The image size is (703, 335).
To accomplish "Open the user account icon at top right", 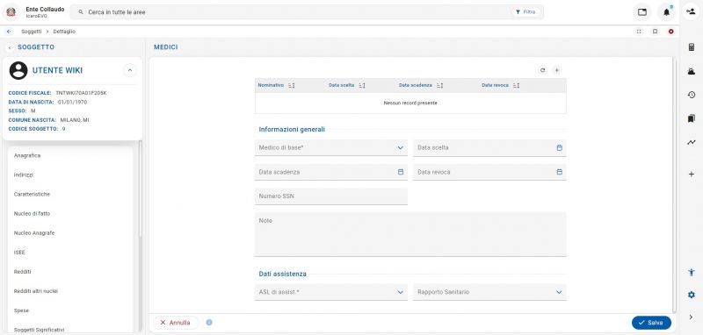I will (691, 12).
